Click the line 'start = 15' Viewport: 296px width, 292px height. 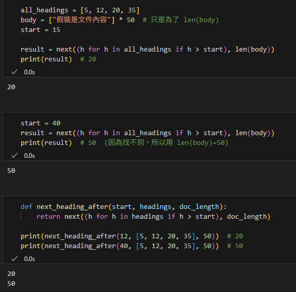click(x=40, y=30)
